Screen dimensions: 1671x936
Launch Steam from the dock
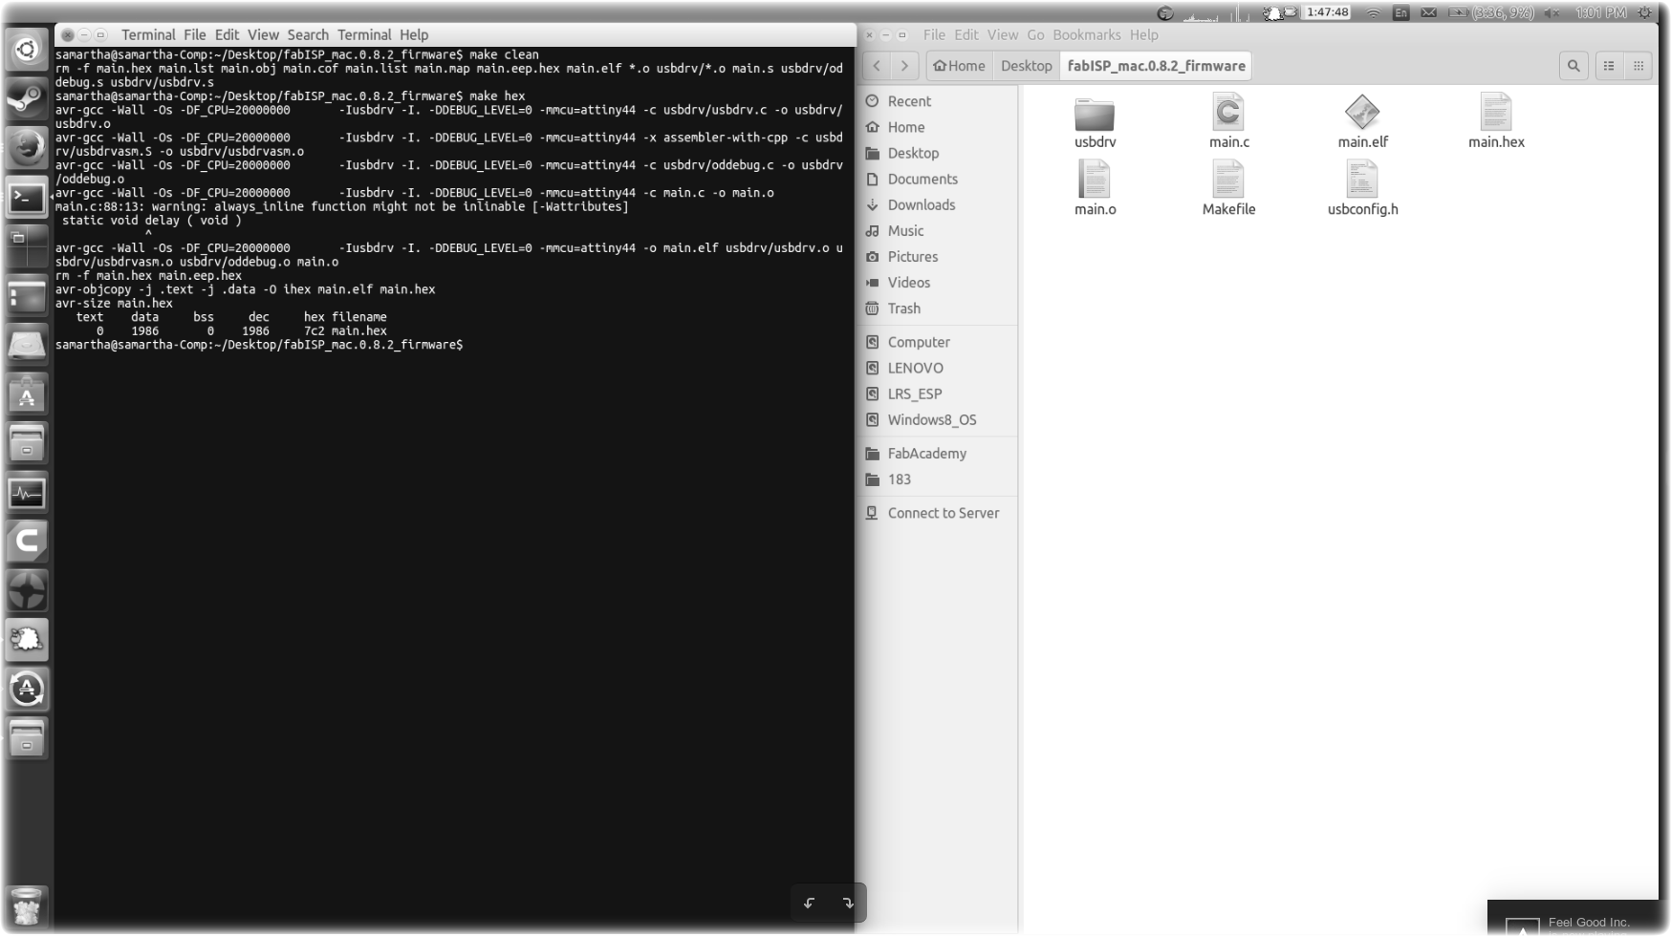point(27,97)
